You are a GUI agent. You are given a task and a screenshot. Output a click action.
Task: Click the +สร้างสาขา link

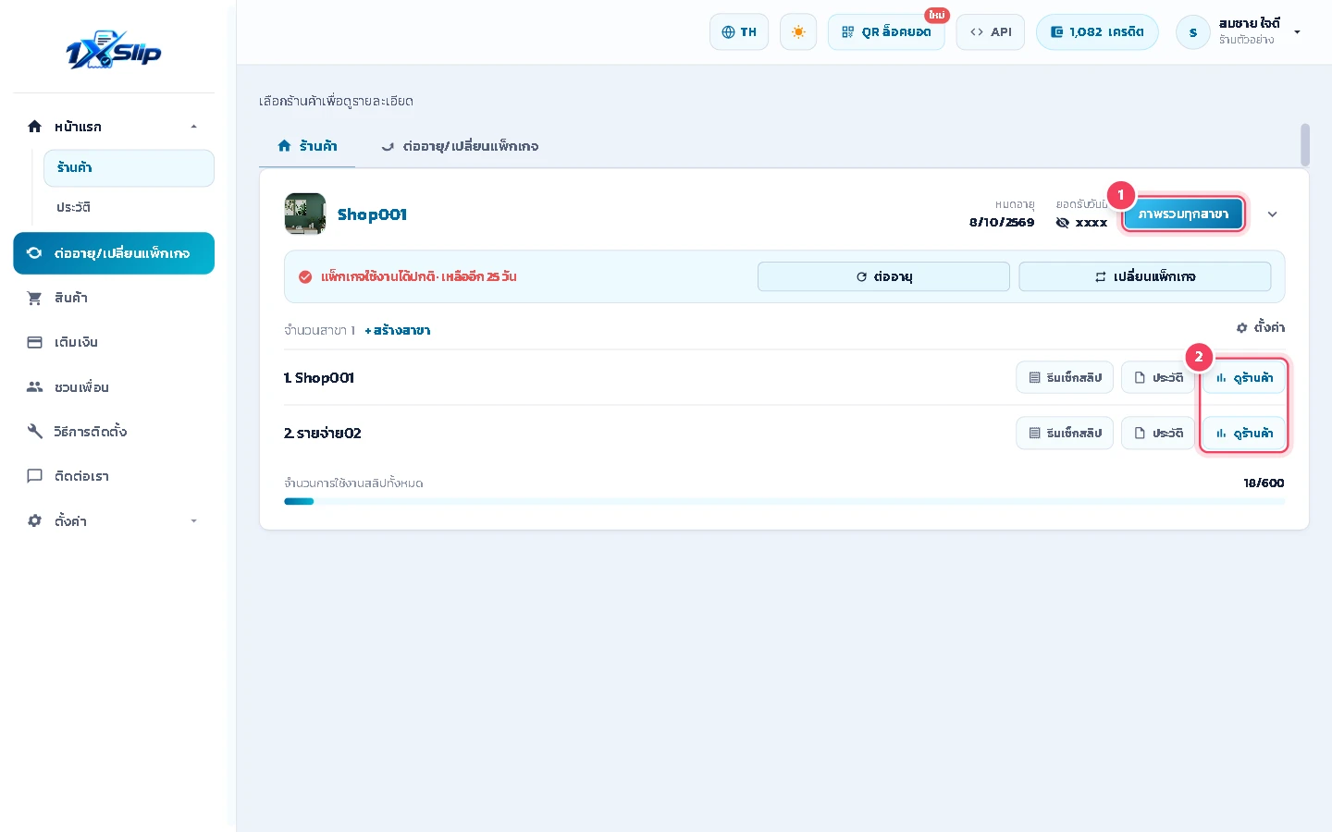[x=398, y=330]
